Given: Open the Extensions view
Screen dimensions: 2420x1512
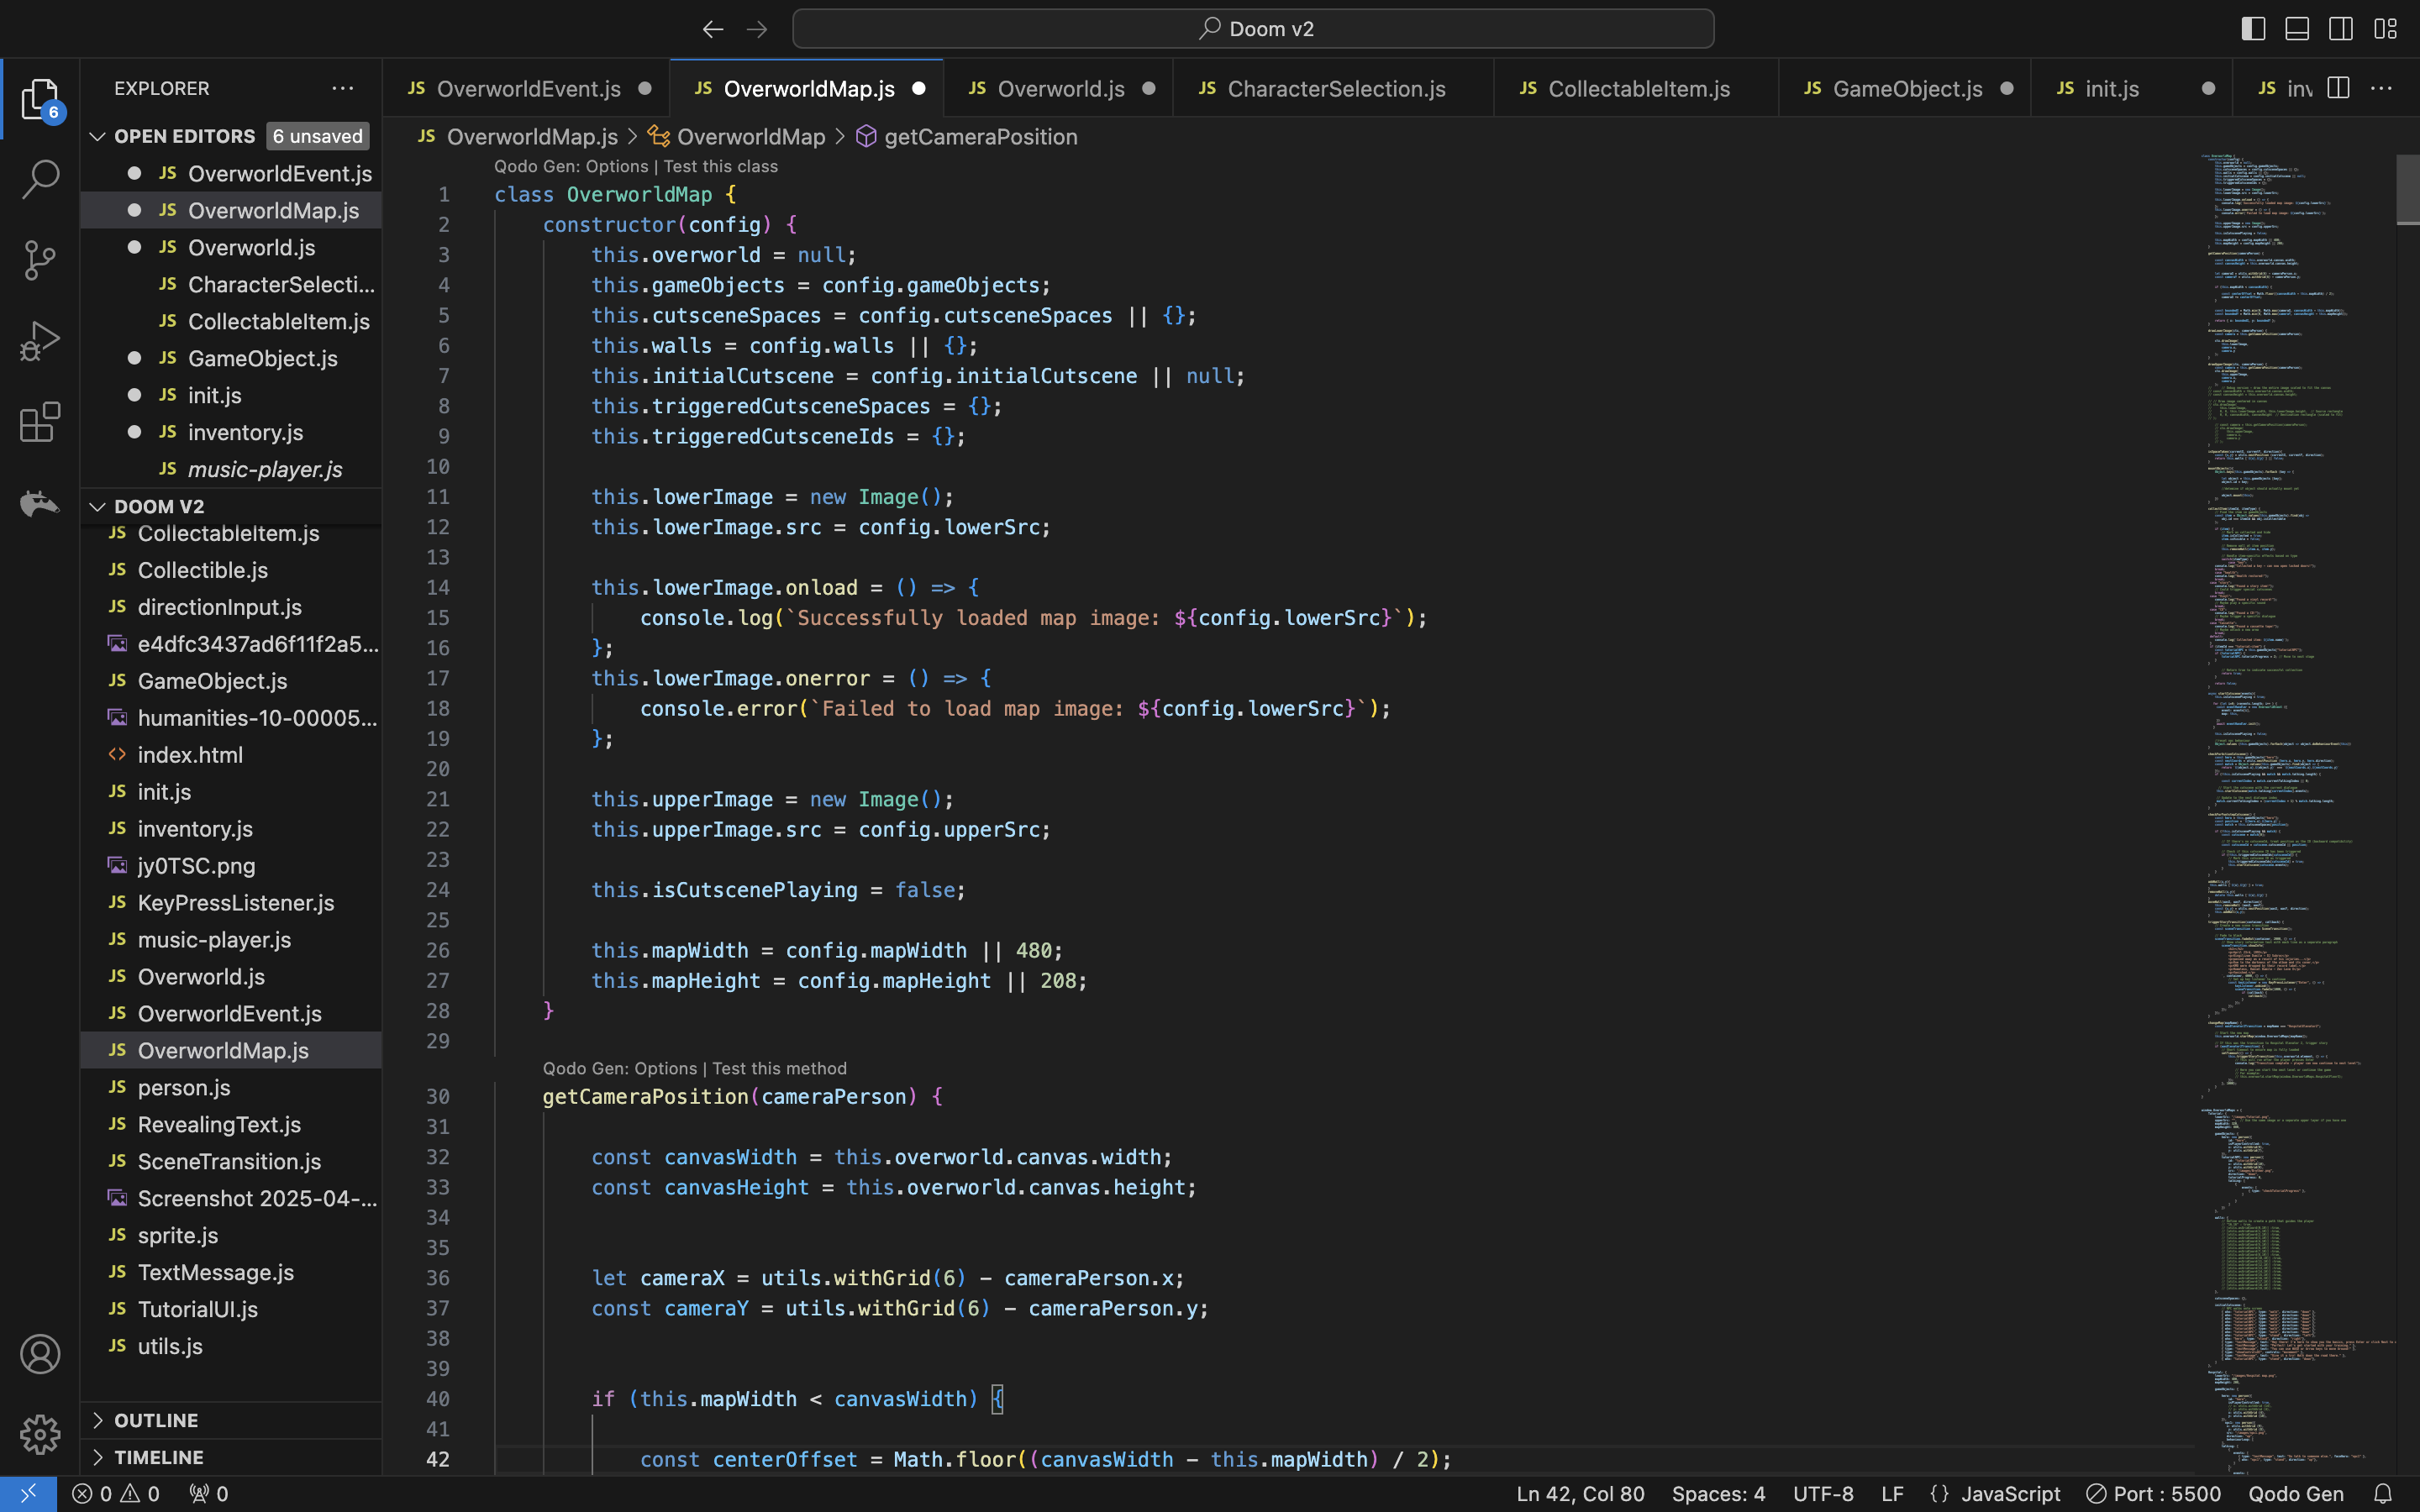Looking at the screenshot, I should coord(40,422).
